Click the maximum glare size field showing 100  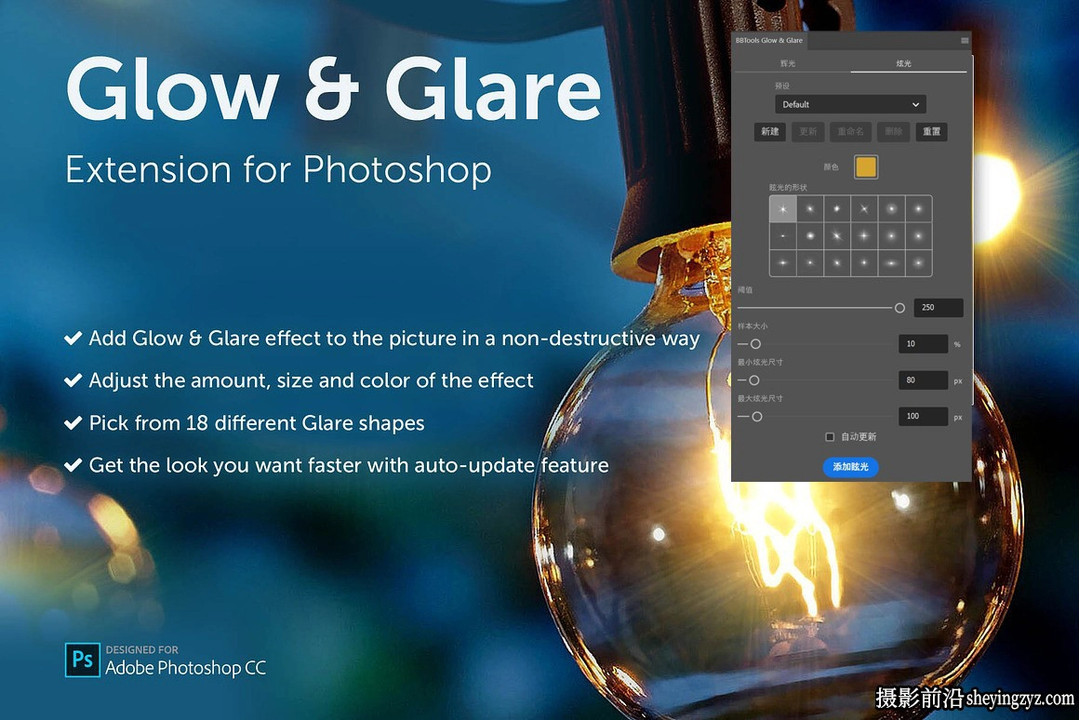(x=923, y=417)
